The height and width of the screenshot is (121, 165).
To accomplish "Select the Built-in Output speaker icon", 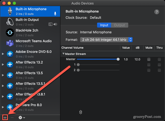I will (x=10, y=22).
